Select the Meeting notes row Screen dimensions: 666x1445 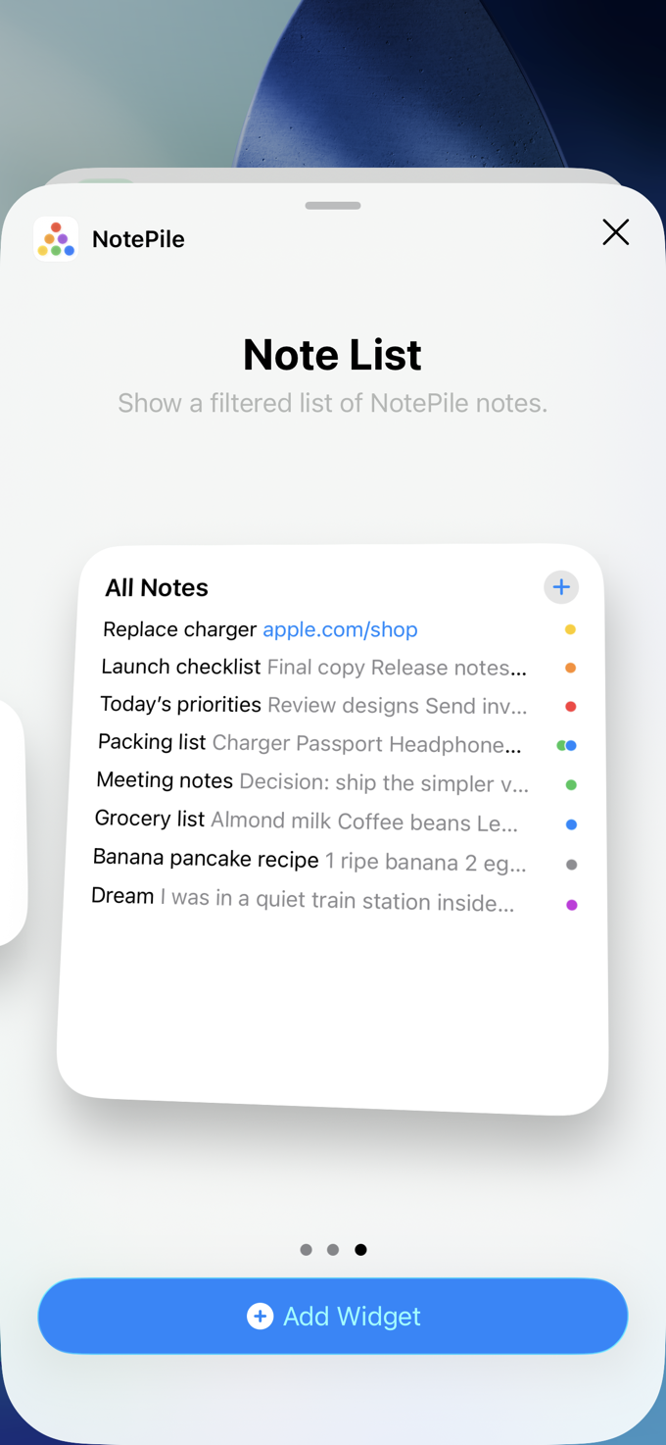point(335,782)
